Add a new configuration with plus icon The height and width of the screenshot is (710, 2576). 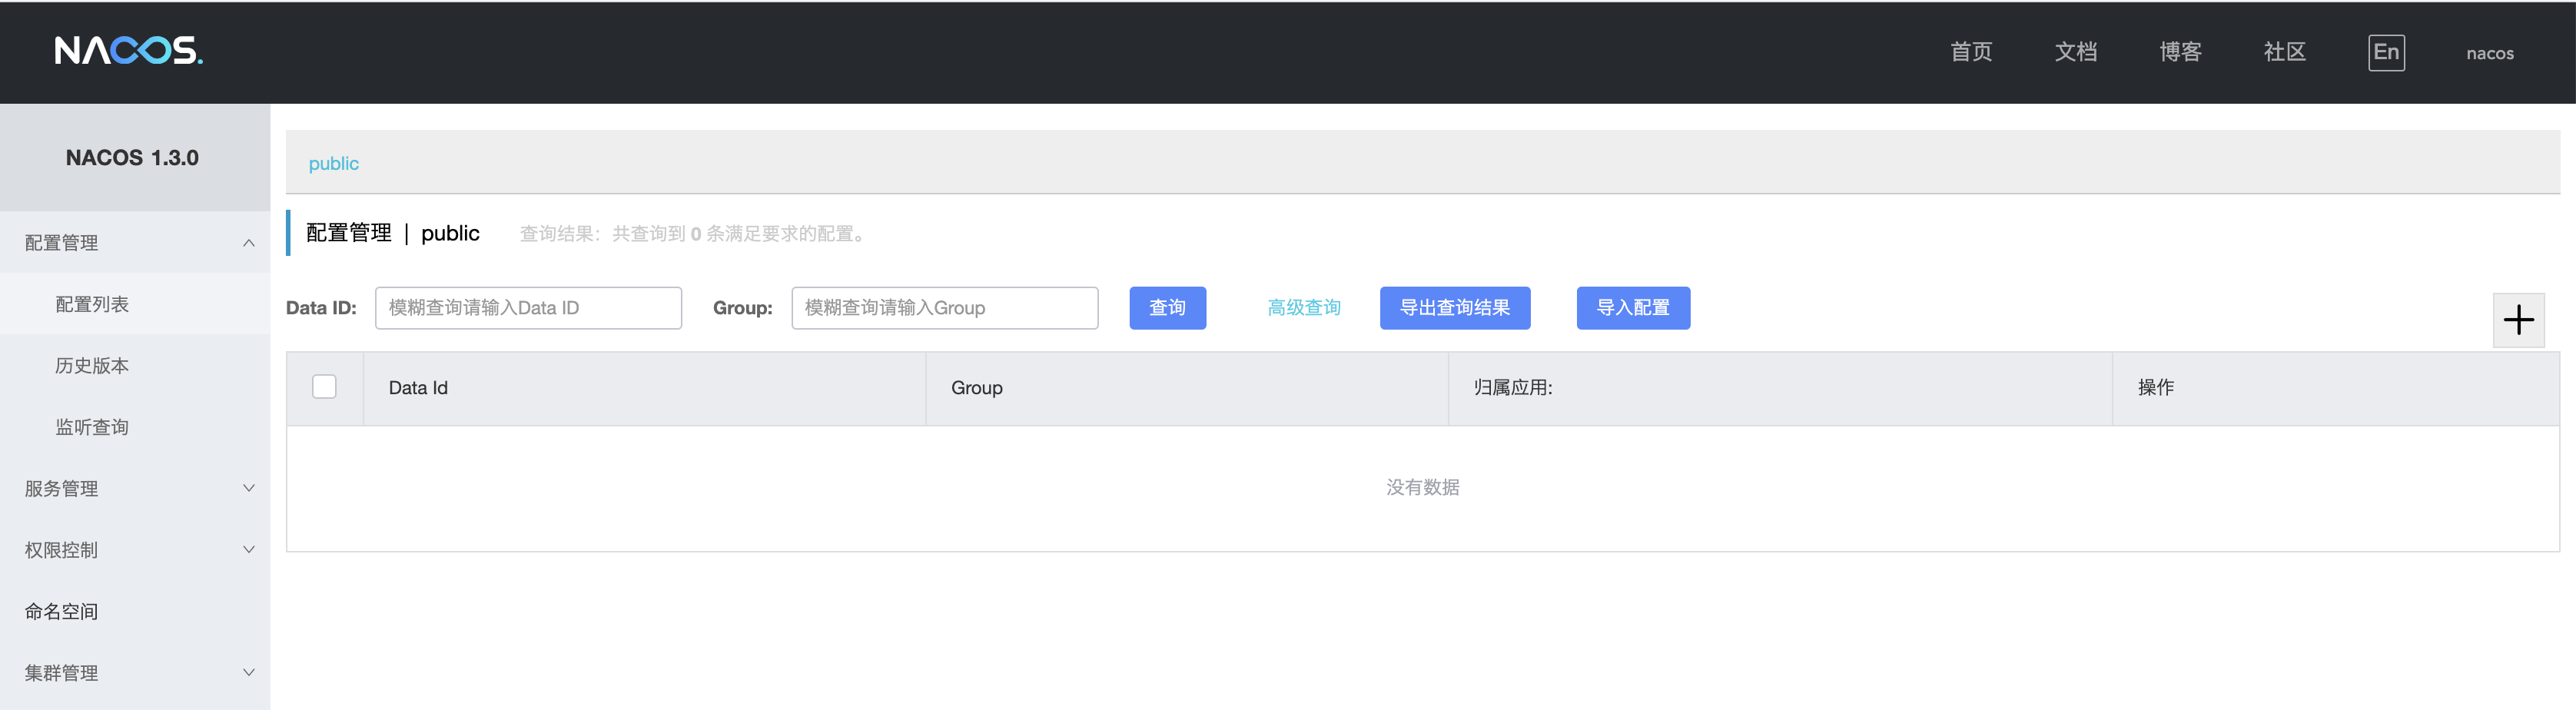pos(2518,320)
